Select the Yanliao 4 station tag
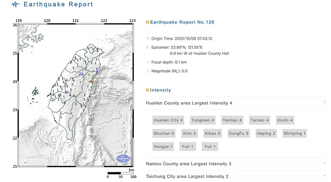Viewport: 331px width, 182px height. click(232, 120)
